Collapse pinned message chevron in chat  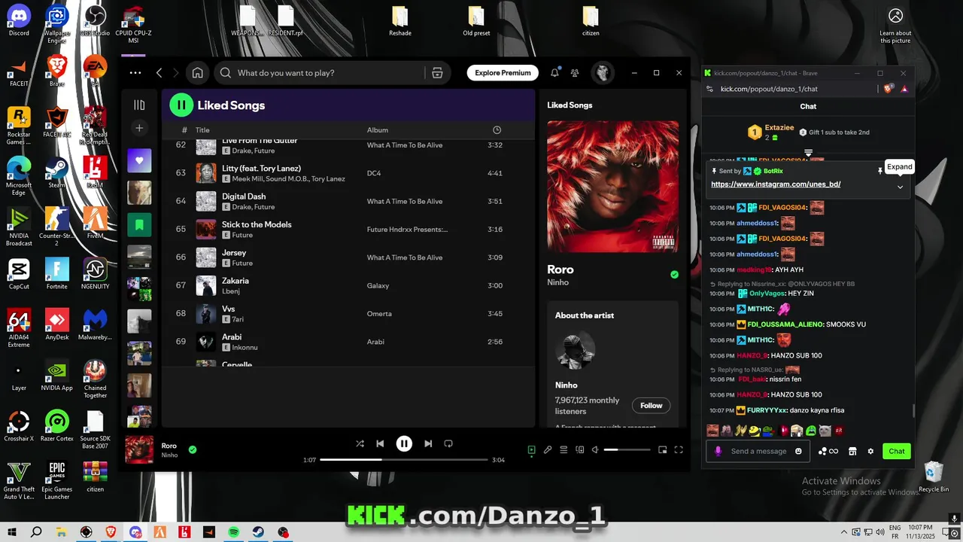coord(900,187)
